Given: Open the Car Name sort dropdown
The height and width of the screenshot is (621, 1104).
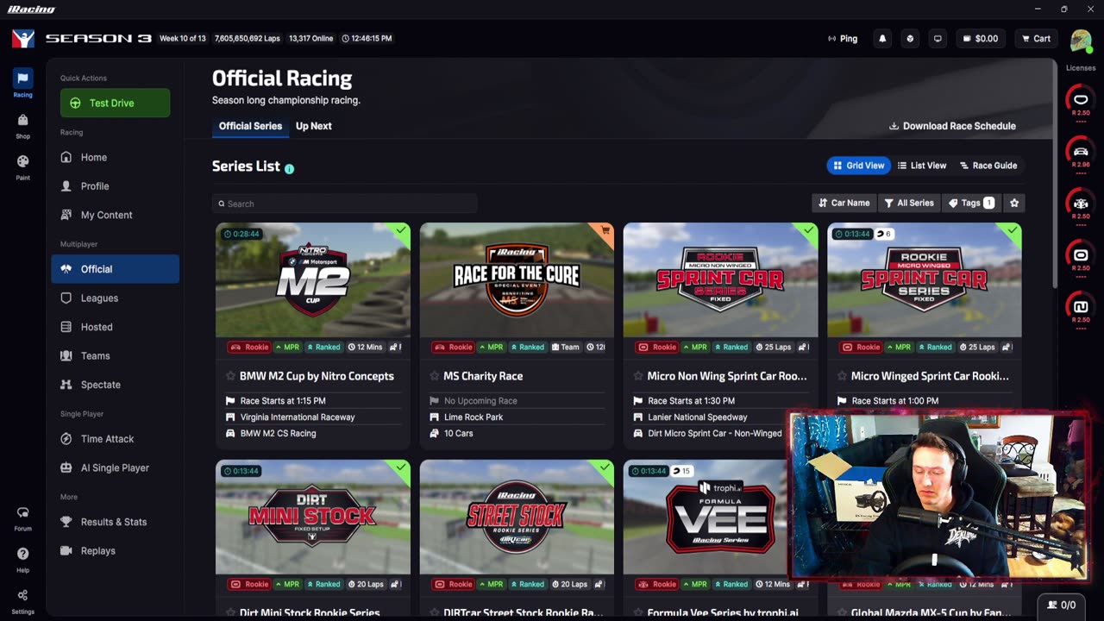Looking at the screenshot, I should pyautogui.click(x=844, y=203).
